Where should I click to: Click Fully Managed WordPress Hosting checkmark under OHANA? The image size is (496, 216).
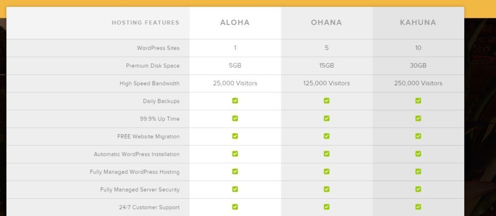coord(326,172)
